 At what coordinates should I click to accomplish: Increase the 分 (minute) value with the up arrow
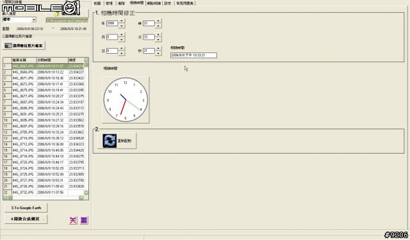pos(158,35)
